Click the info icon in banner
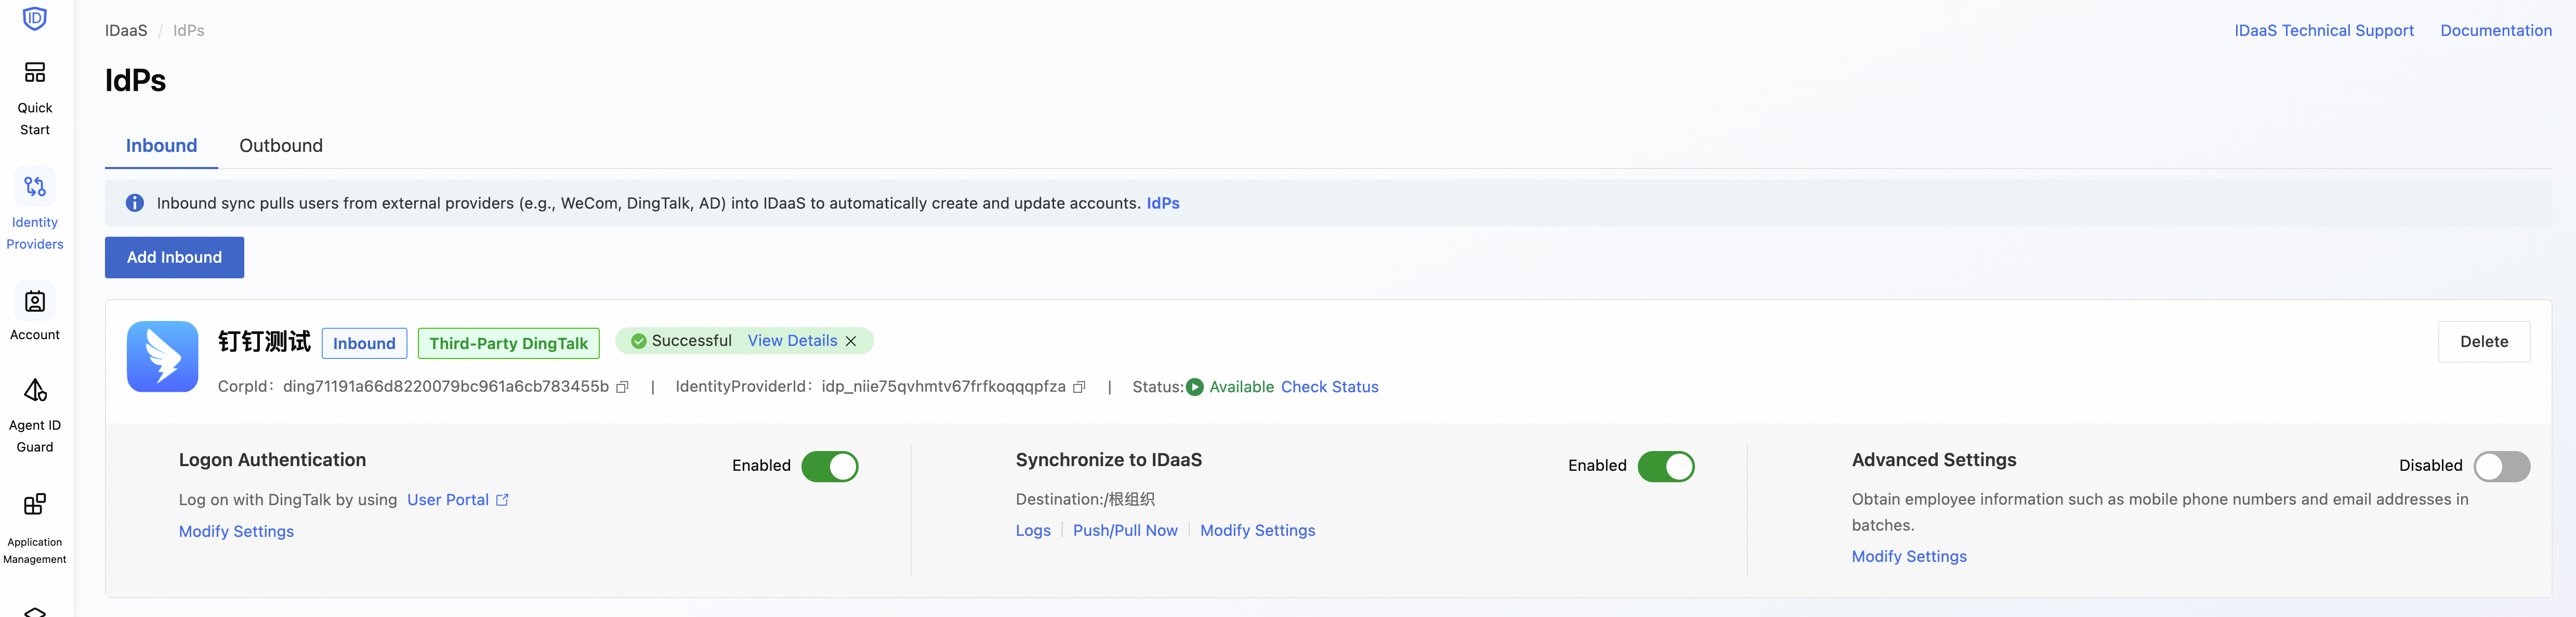The height and width of the screenshot is (617, 2576). coord(135,203)
